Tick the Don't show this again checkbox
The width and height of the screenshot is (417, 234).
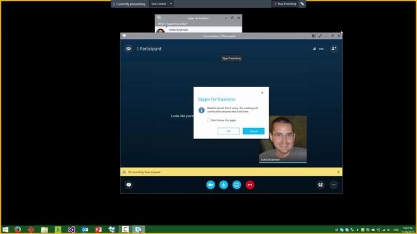208,120
